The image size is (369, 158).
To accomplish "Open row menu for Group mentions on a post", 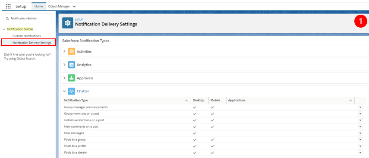I will click(x=360, y=114).
